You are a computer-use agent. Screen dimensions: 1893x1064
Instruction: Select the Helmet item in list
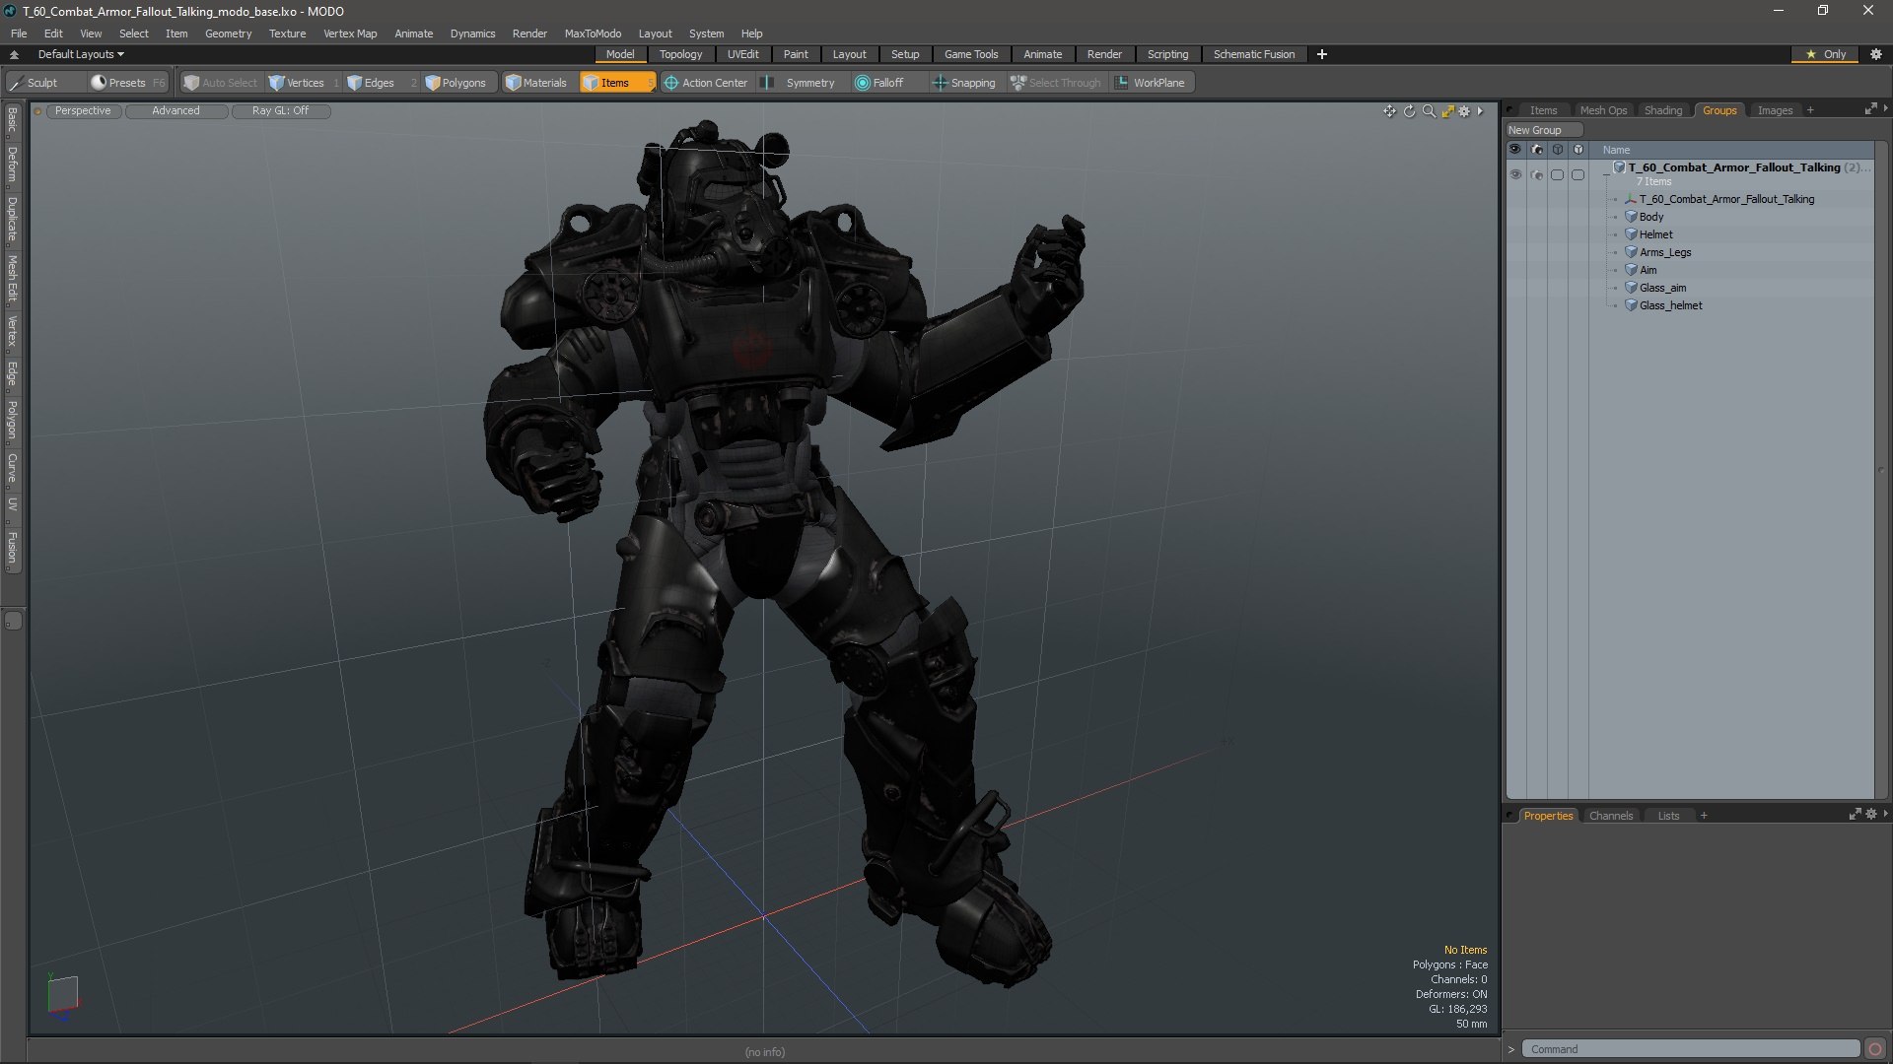[x=1655, y=234]
